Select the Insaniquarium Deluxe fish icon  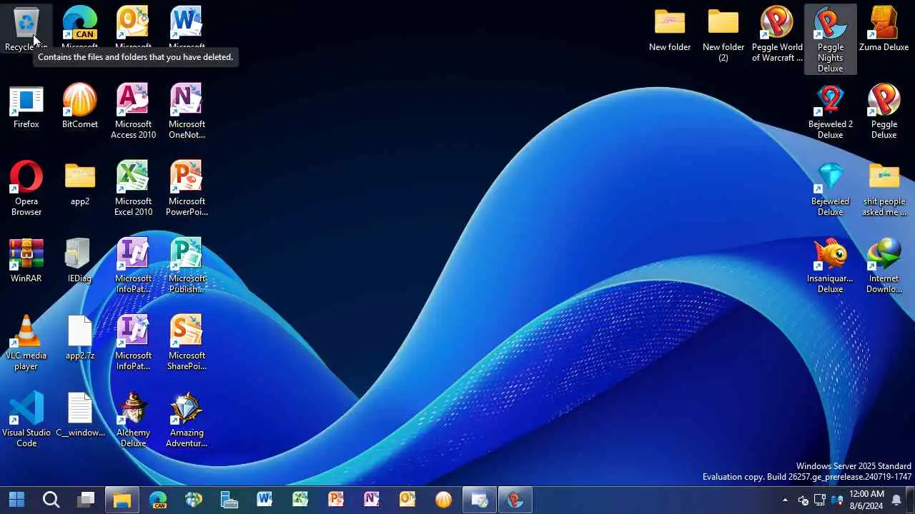tap(830, 266)
